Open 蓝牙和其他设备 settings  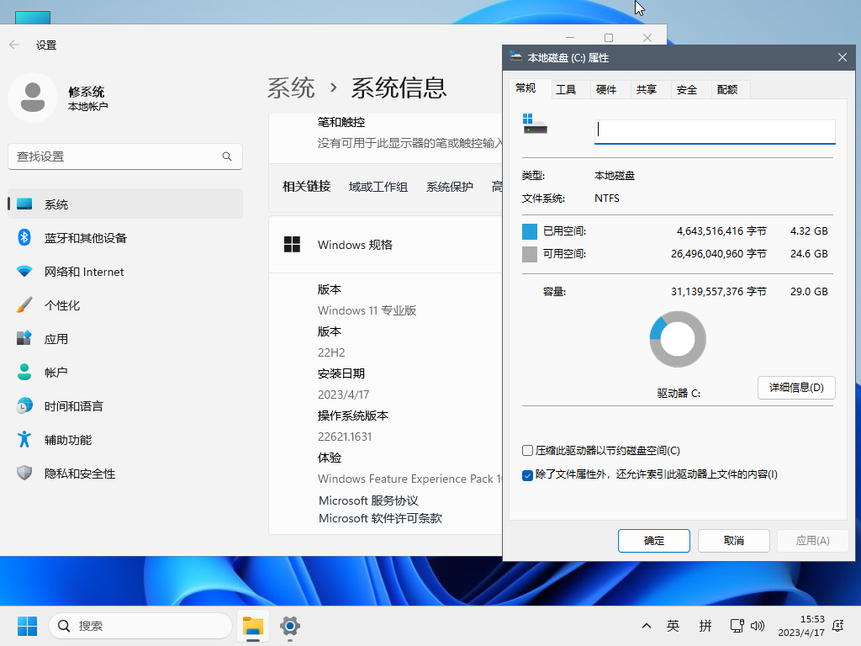tap(125, 238)
